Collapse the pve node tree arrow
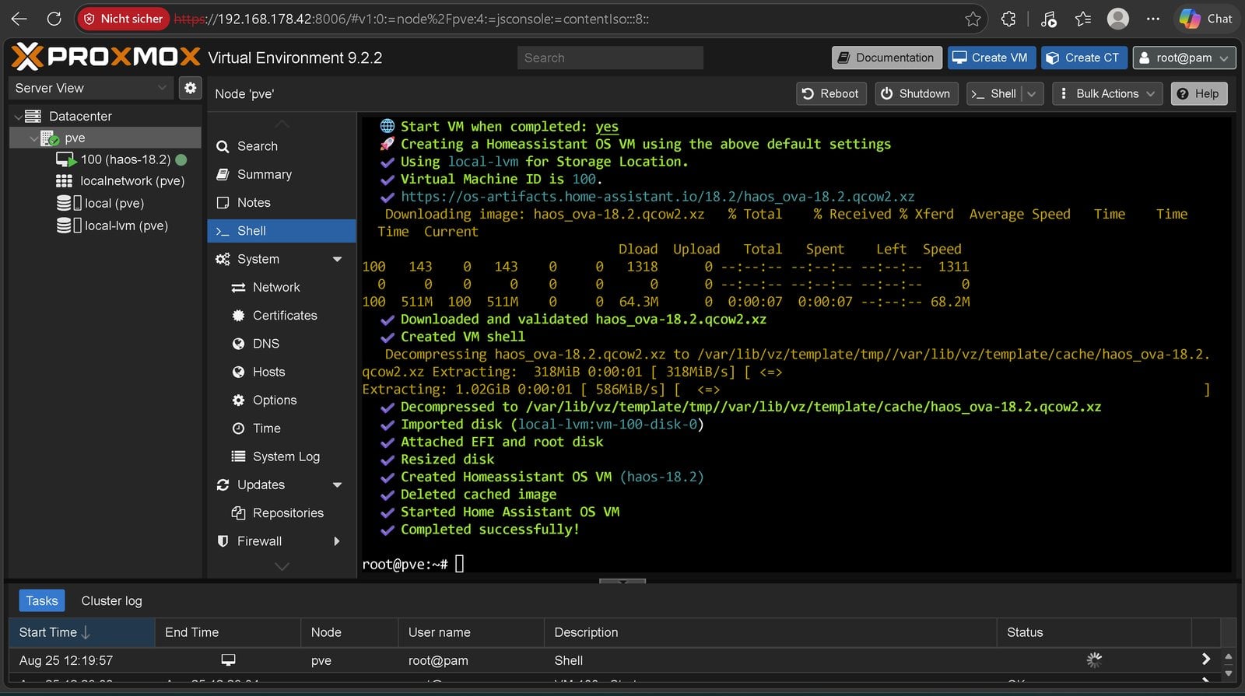Screen dimensions: 1245x696 33,138
